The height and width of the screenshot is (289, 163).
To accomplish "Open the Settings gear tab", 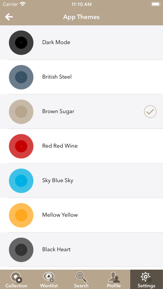I will pos(146,279).
